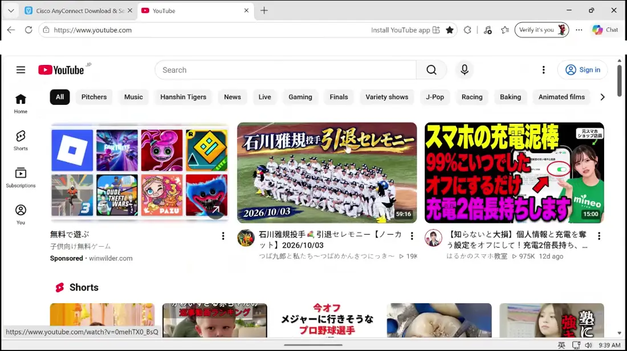Viewport: 627px width, 351px height.
Task: Open the sponsored games ad thumbnail
Action: (139, 173)
